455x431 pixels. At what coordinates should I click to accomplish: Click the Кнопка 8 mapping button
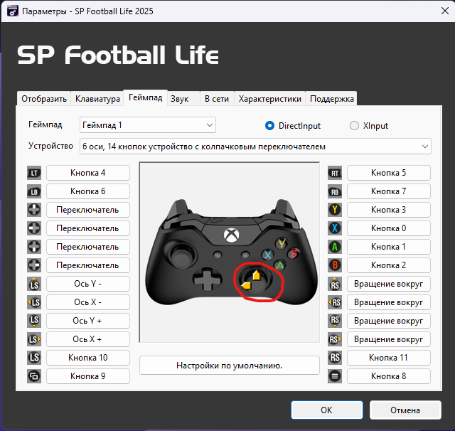coord(389,376)
